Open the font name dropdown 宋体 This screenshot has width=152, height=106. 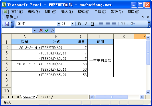(59, 24)
